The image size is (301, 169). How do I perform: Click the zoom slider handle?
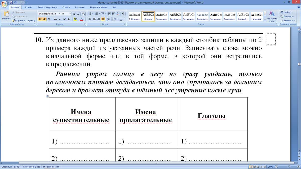tap(289, 167)
